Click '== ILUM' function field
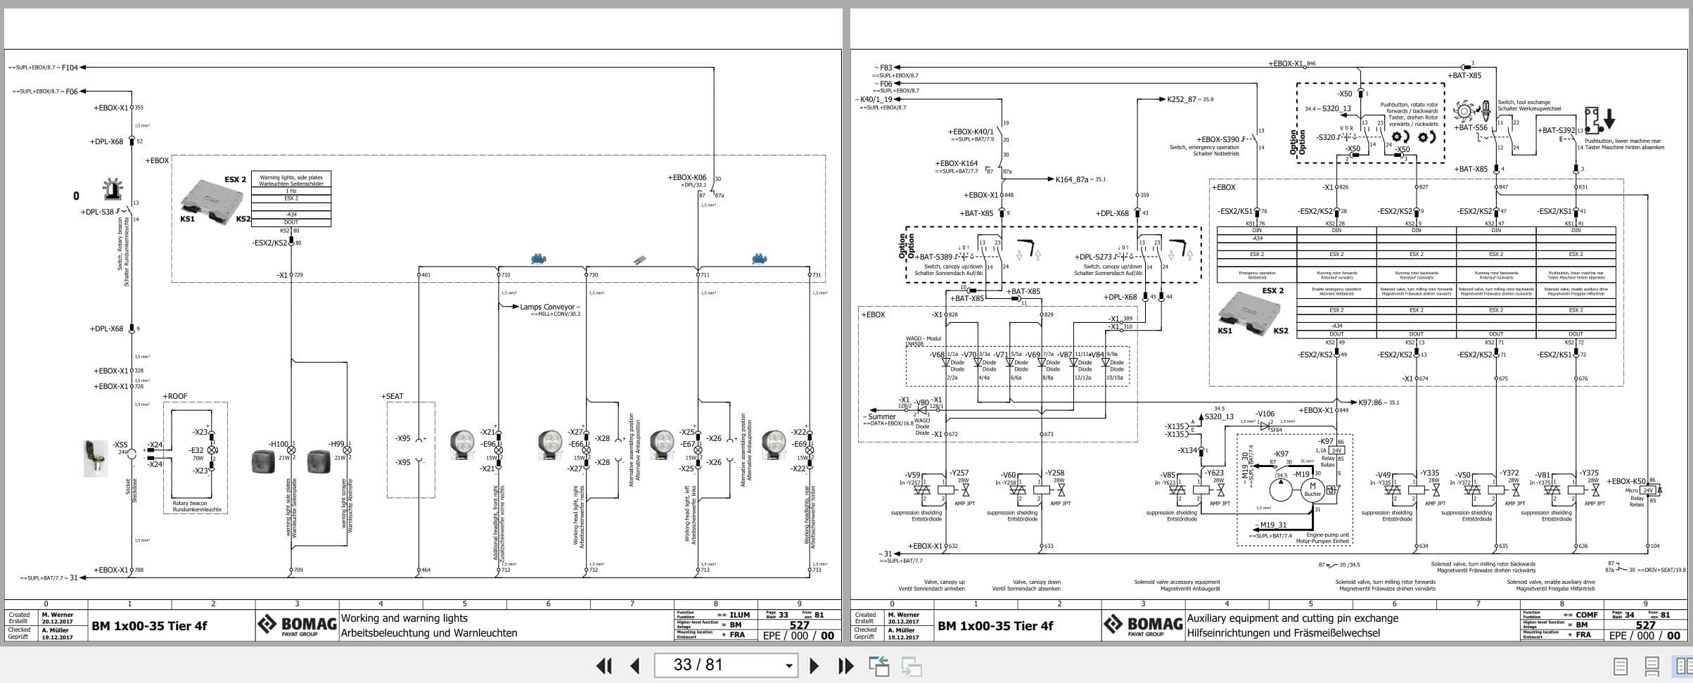This screenshot has height=683, width=1693. [x=734, y=615]
